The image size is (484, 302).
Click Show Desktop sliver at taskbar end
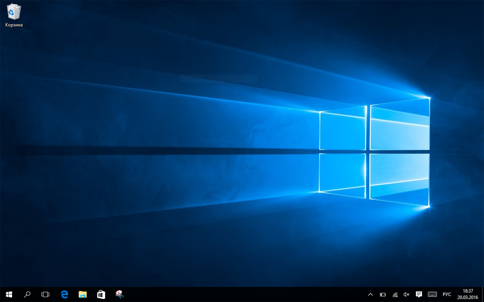pos(483,295)
